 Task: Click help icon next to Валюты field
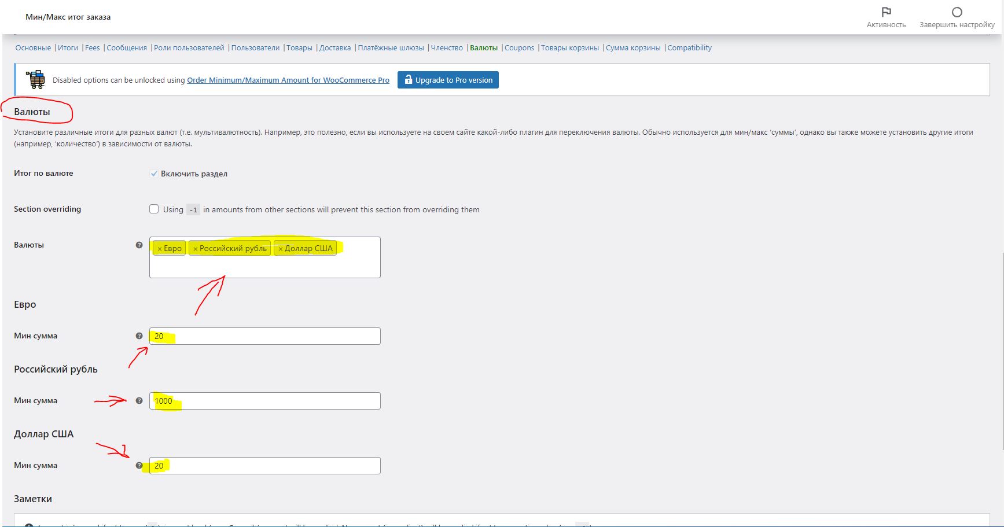coord(139,245)
